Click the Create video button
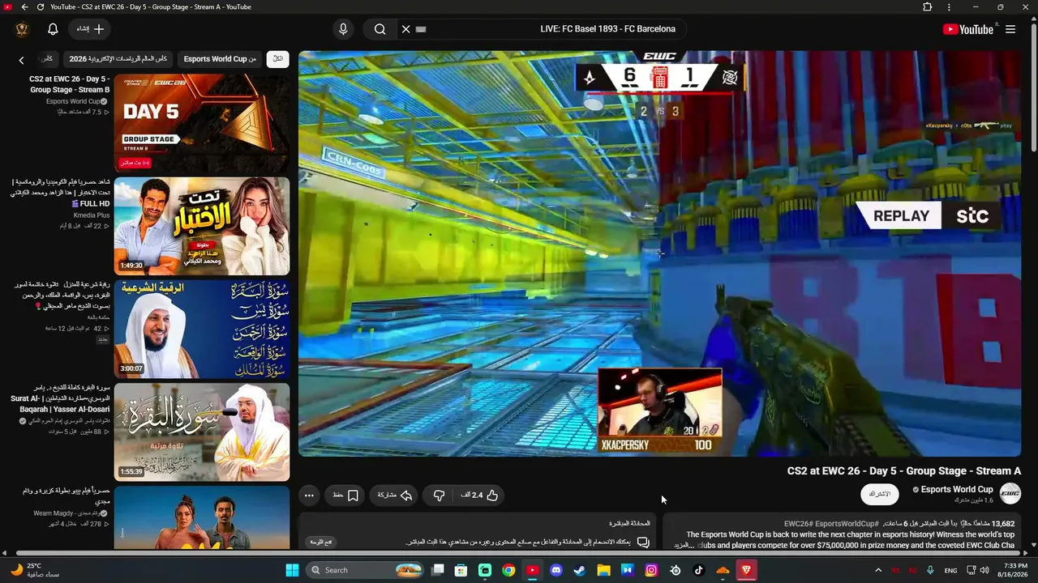Image resolution: width=1038 pixels, height=583 pixels. coord(91,29)
